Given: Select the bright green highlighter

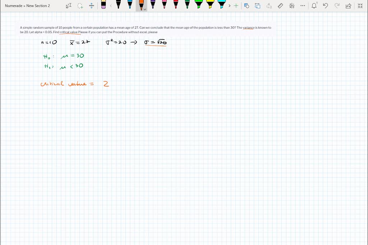Looking at the screenshot, I should pyautogui.click(x=199, y=5).
